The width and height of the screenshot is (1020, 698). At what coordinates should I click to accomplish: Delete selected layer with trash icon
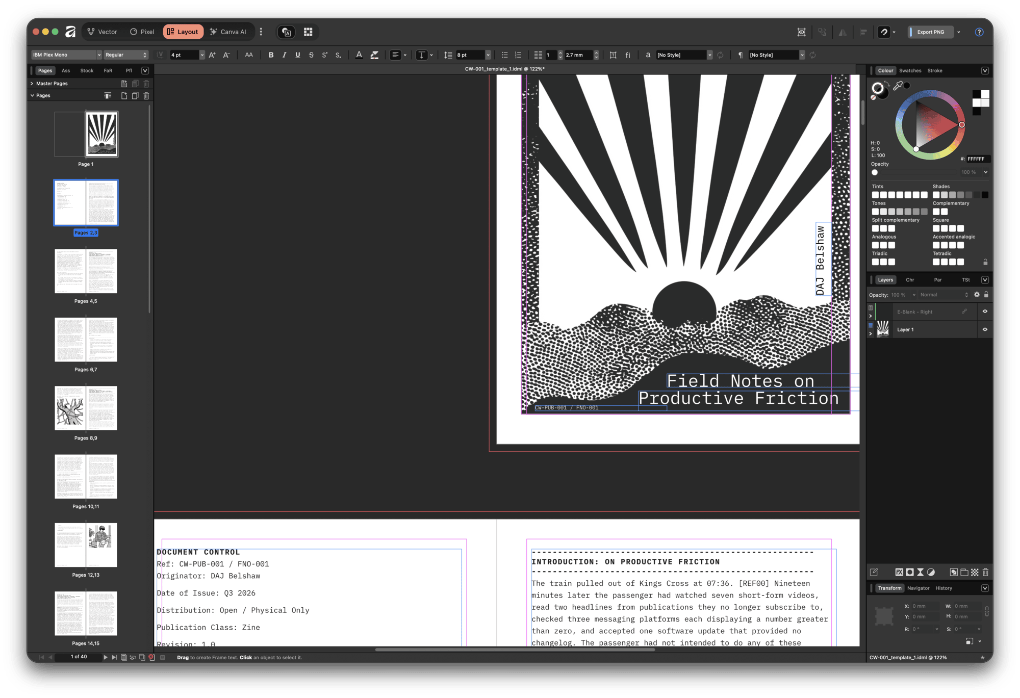pos(985,572)
